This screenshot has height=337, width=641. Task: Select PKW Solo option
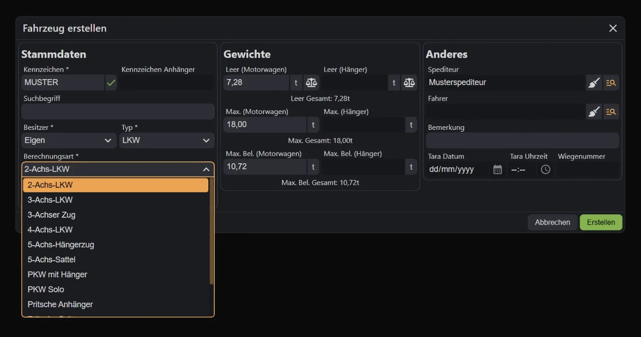(116, 289)
